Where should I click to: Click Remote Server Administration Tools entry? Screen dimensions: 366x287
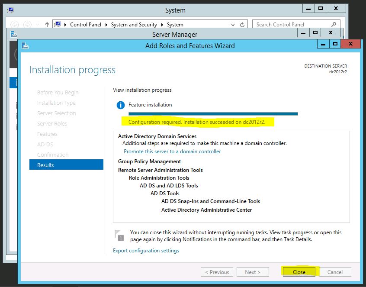[x=161, y=170]
